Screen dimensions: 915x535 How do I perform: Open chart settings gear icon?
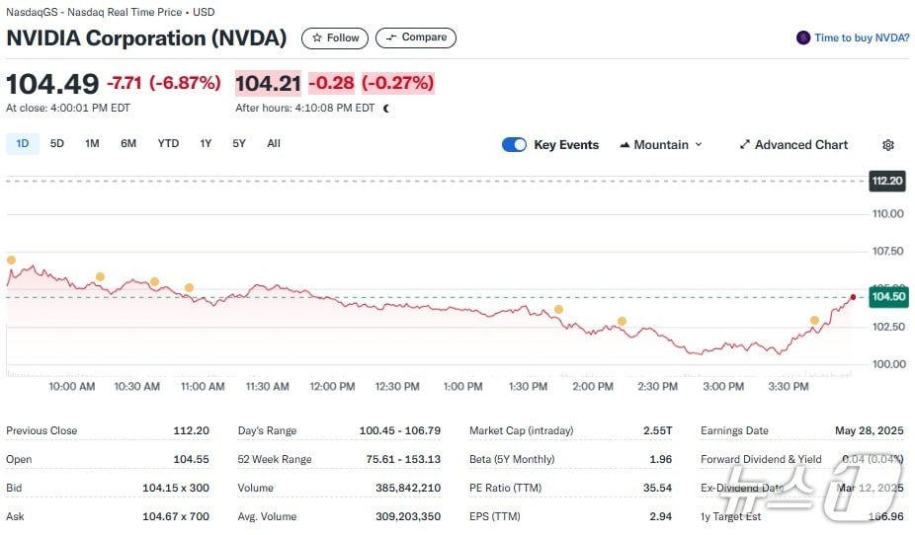coord(887,145)
